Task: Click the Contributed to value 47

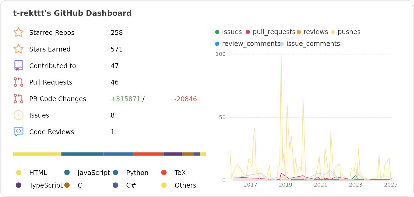Action: tap(115, 66)
